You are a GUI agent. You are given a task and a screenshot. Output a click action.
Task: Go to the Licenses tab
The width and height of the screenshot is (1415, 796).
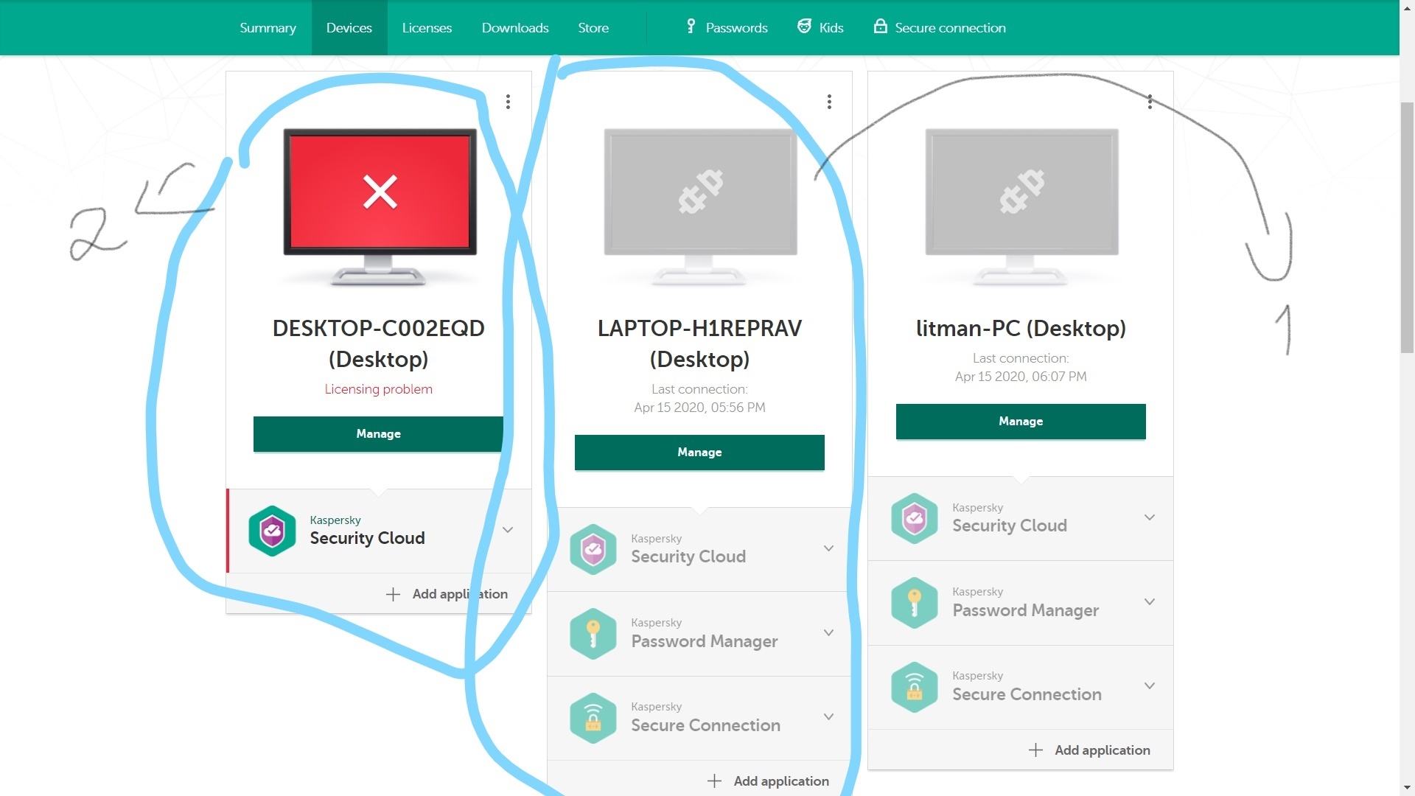427,28
